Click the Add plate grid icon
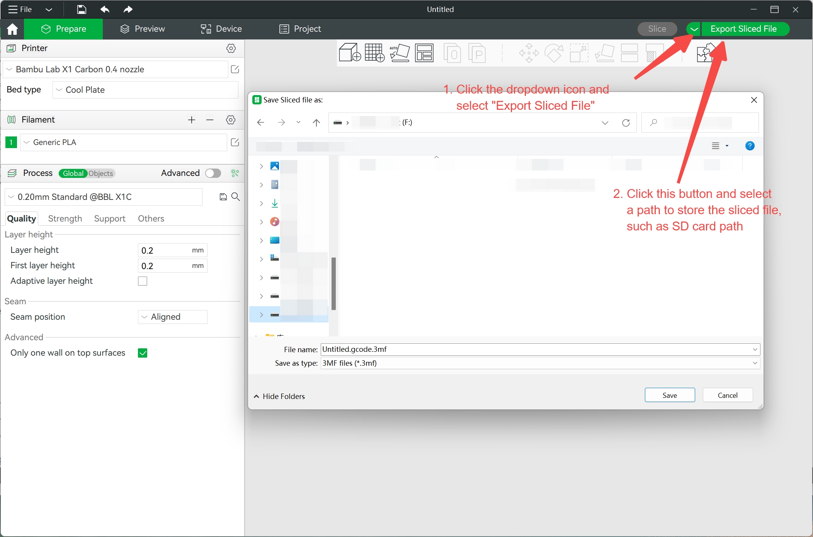 (374, 53)
